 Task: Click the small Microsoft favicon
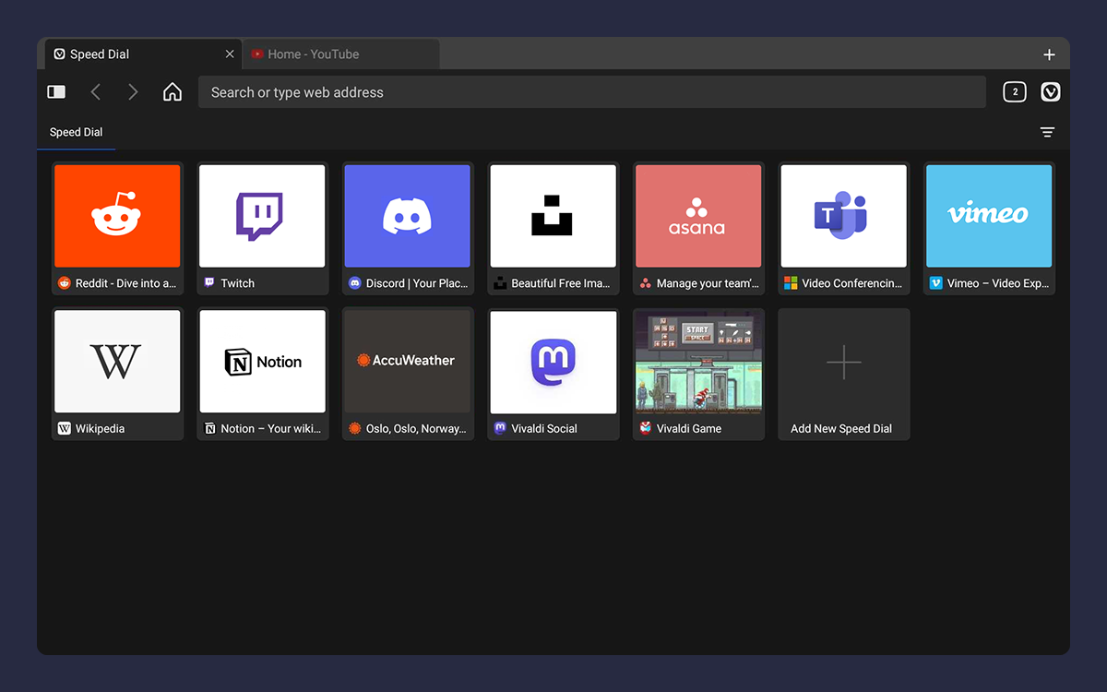[x=791, y=283]
